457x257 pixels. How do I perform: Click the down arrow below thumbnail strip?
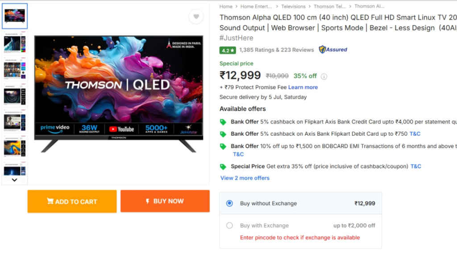15,180
